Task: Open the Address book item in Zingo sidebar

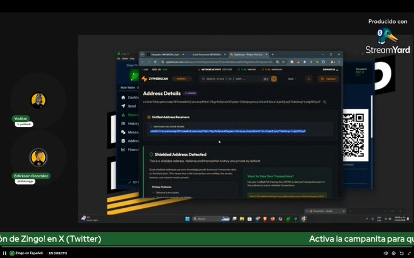Action: (129, 141)
